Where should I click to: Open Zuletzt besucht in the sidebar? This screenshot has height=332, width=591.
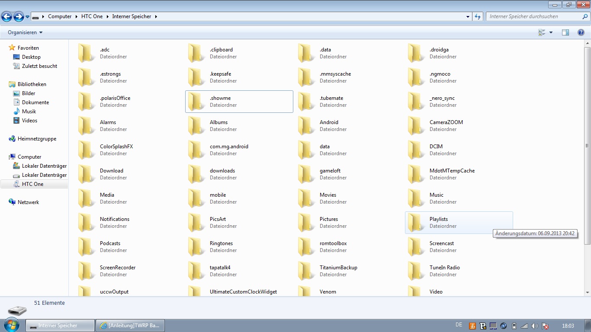(x=39, y=66)
